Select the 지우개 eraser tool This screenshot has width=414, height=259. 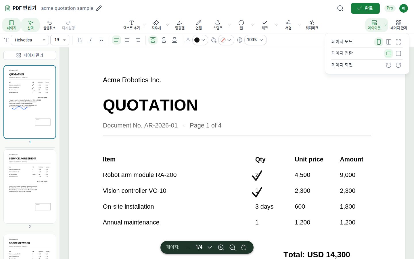coord(156,25)
